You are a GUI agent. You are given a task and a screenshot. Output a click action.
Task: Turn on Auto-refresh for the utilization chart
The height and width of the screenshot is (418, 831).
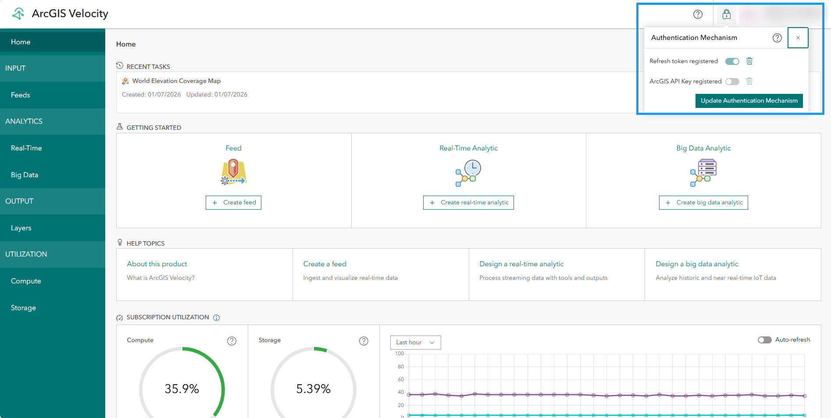coord(764,339)
